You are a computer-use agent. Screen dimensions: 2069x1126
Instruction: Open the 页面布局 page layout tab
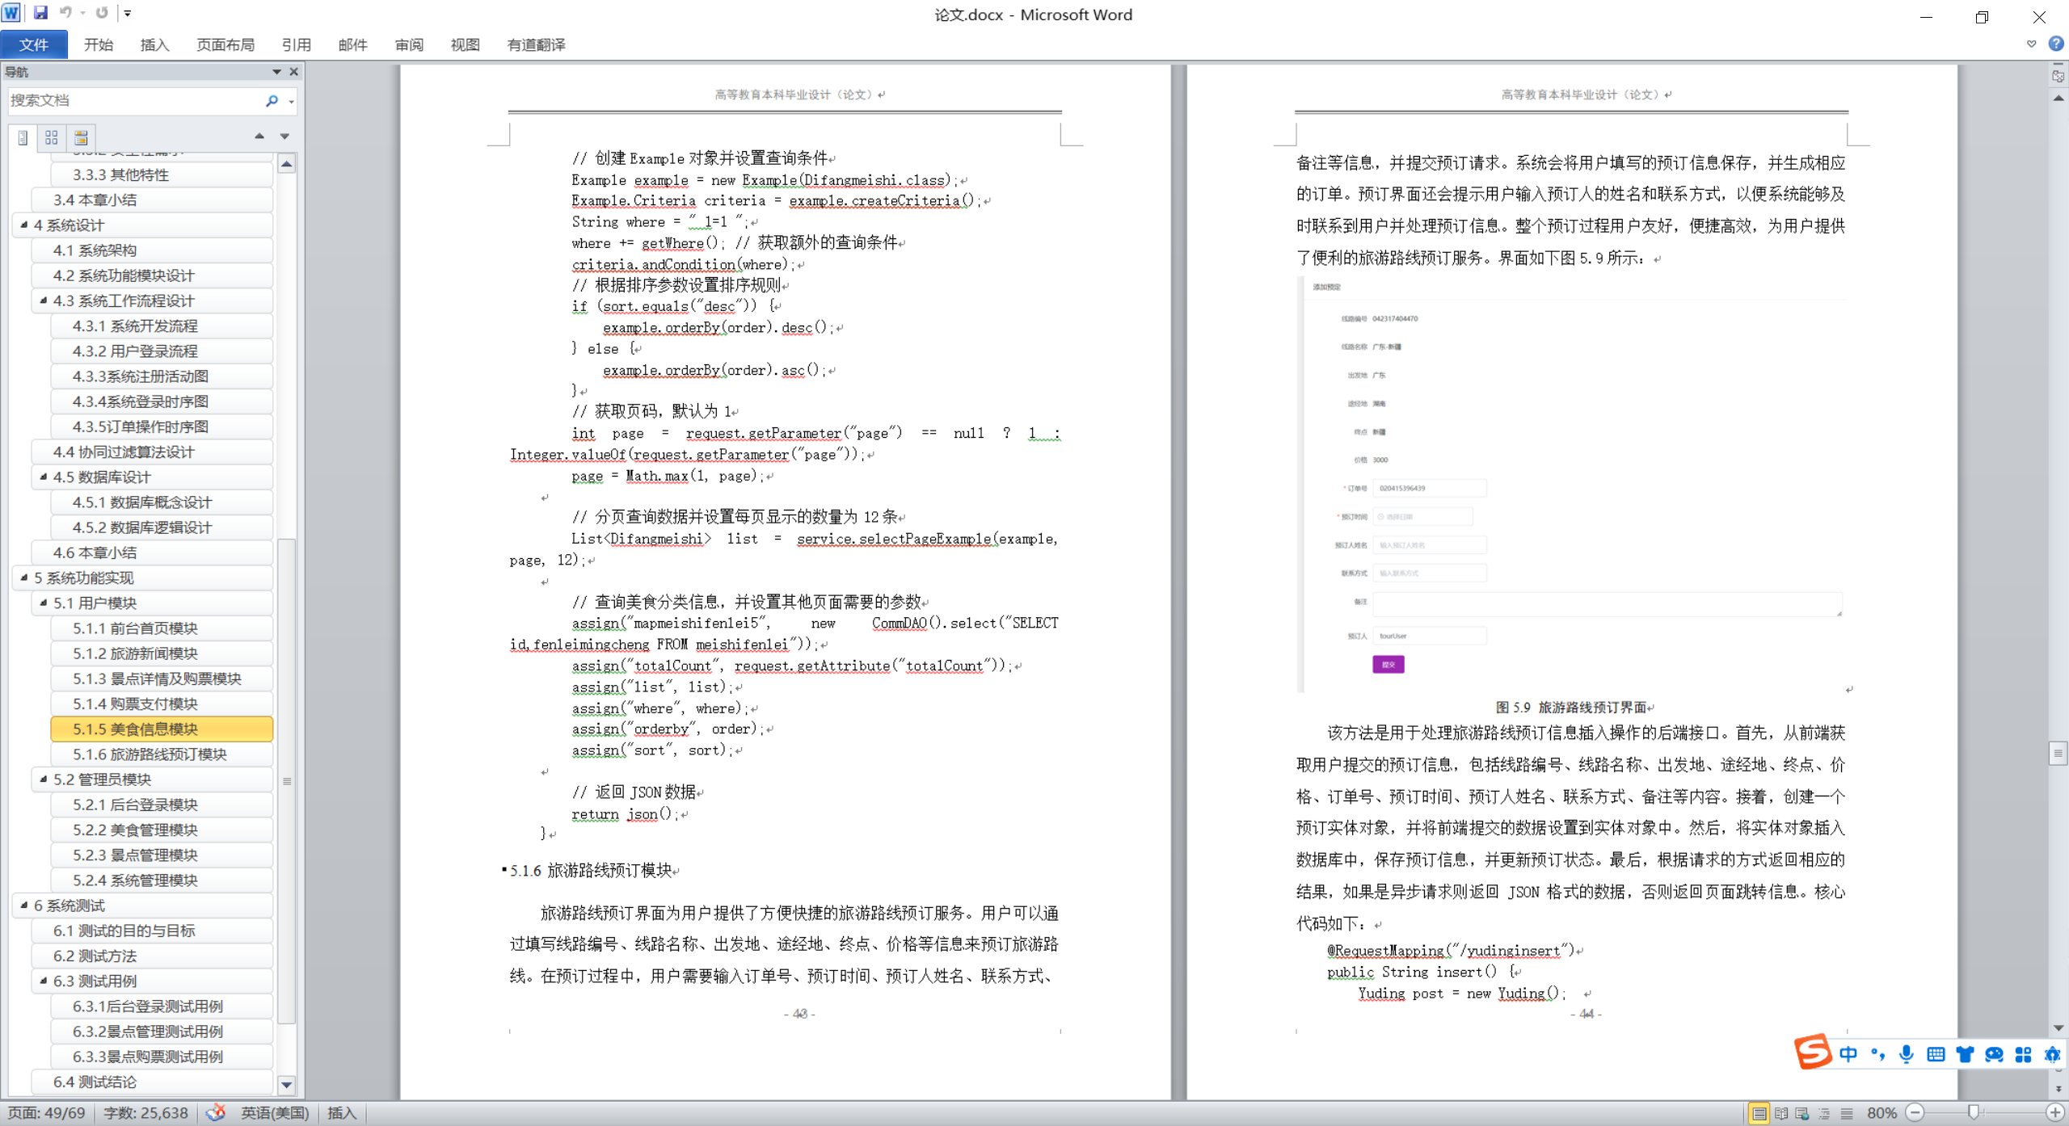point(225,44)
